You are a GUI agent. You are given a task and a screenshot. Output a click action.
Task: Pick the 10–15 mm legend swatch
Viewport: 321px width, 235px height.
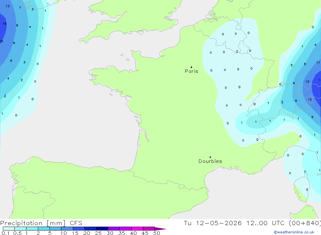[67, 229]
